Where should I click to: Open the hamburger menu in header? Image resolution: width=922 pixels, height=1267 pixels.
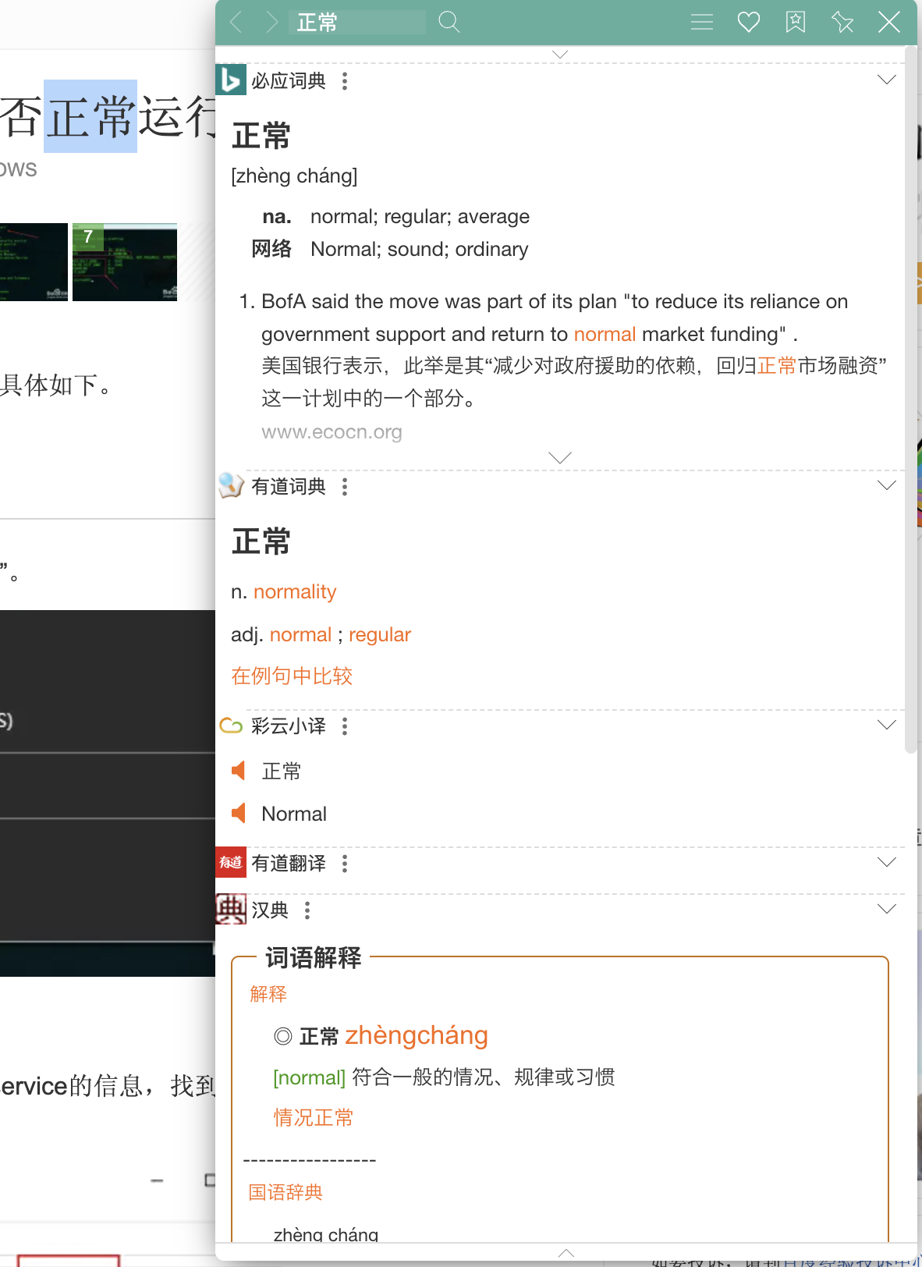pyautogui.click(x=701, y=22)
